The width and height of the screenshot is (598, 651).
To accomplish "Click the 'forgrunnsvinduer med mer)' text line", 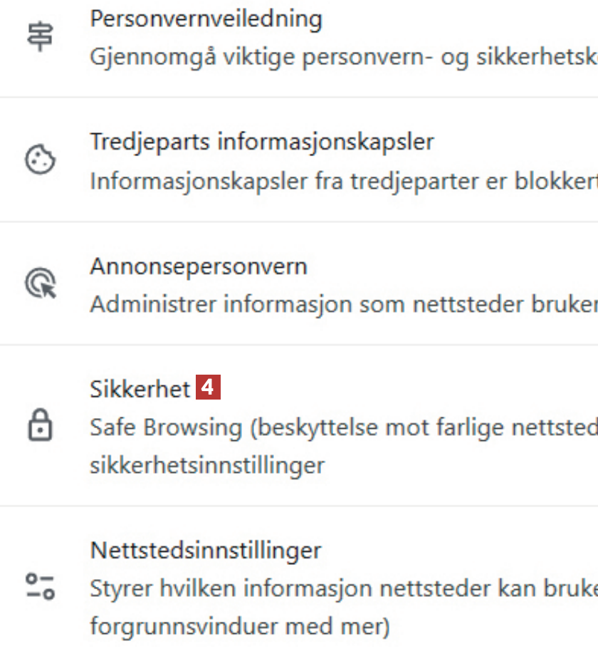I will [240, 627].
